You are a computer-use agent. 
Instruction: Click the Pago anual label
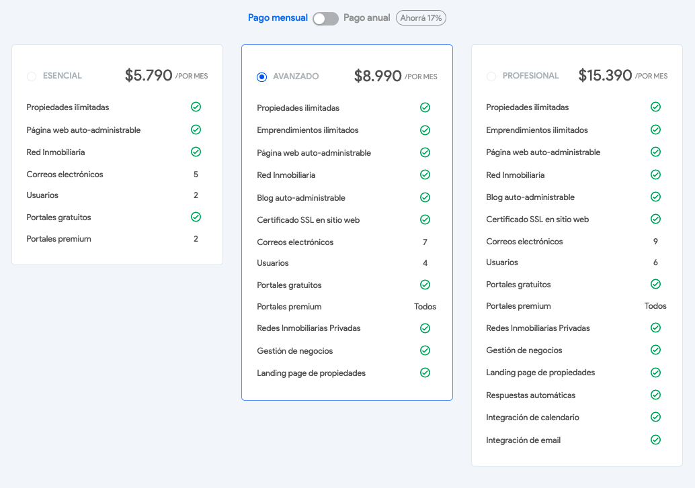click(x=366, y=18)
